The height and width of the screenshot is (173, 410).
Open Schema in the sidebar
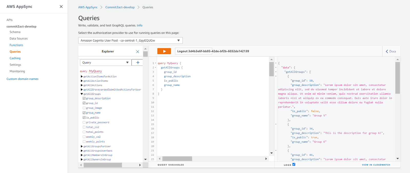[x=15, y=32]
